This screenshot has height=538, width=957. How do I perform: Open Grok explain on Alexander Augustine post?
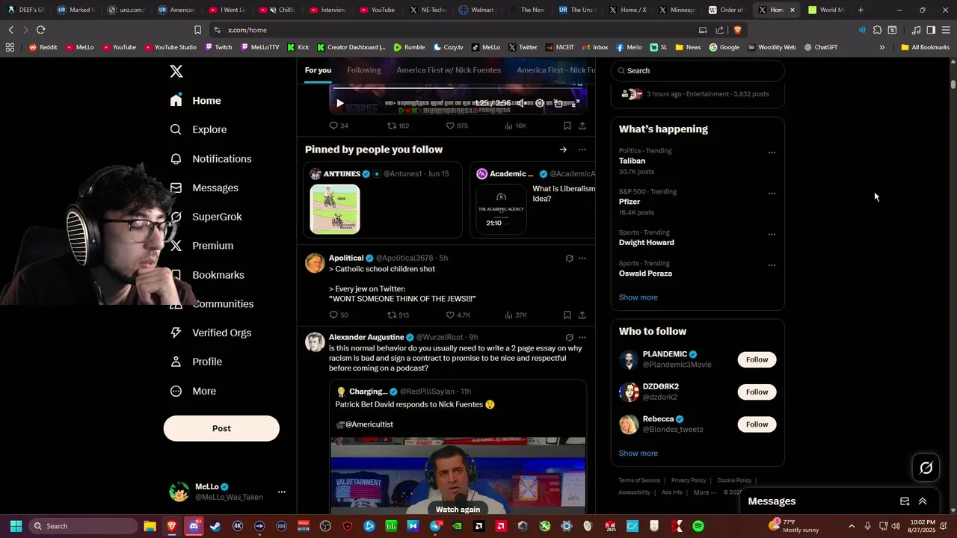pyautogui.click(x=569, y=338)
